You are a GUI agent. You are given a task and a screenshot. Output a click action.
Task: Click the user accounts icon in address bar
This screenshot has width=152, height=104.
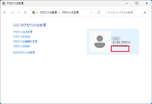tap(33, 12)
